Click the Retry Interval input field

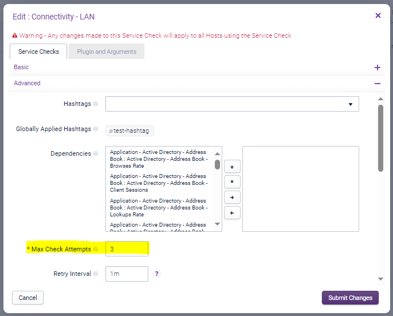(x=127, y=274)
